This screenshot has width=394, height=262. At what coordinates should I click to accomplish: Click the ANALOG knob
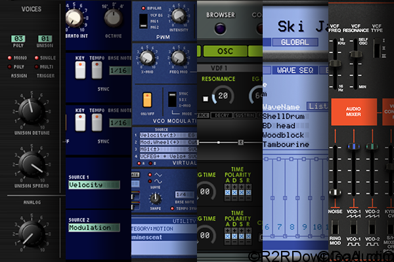coord(32,233)
